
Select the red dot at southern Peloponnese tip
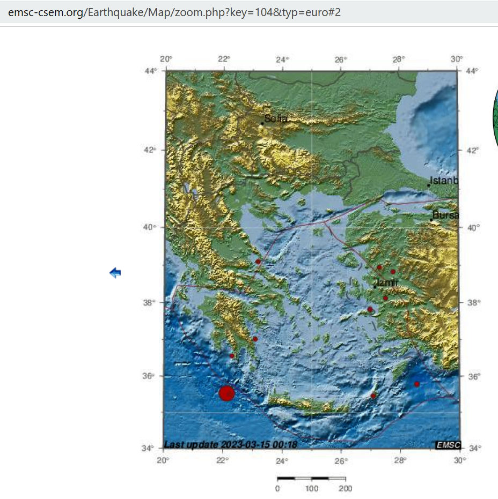(232, 356)
